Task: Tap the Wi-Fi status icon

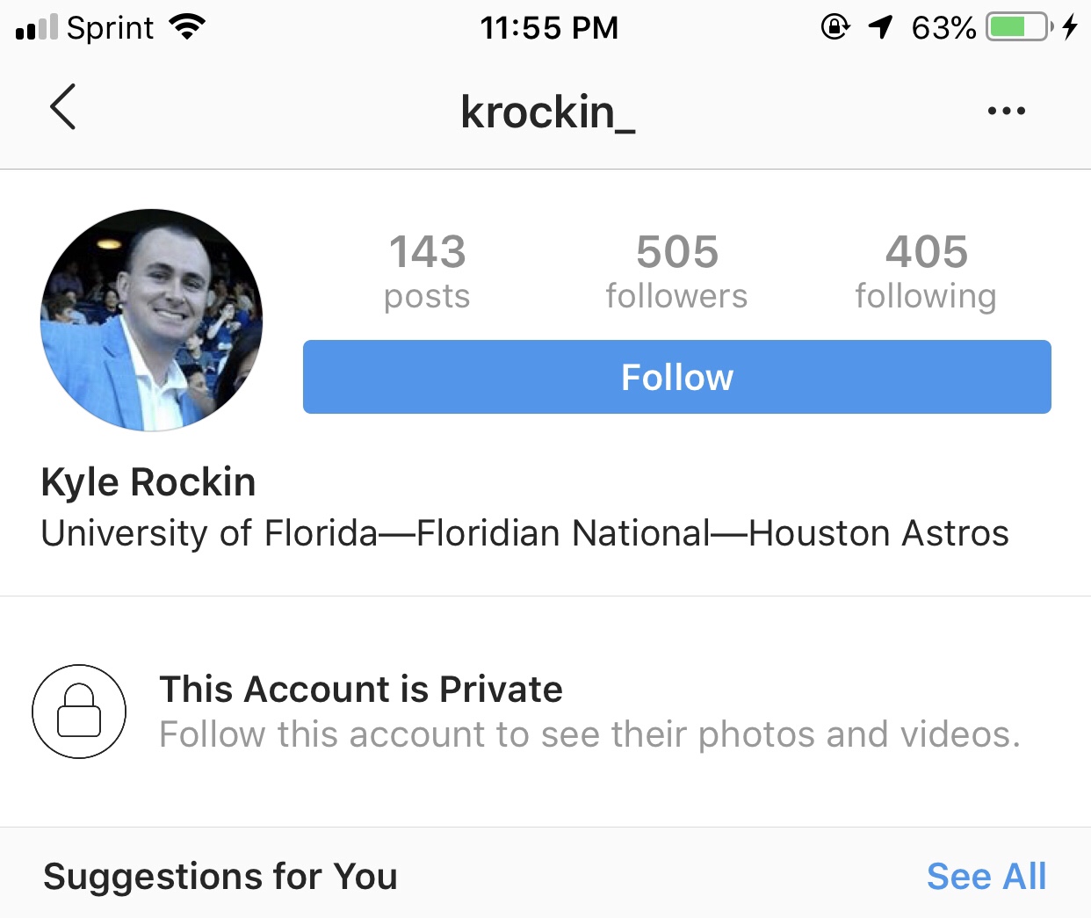Action: click(x=186, y=27)
